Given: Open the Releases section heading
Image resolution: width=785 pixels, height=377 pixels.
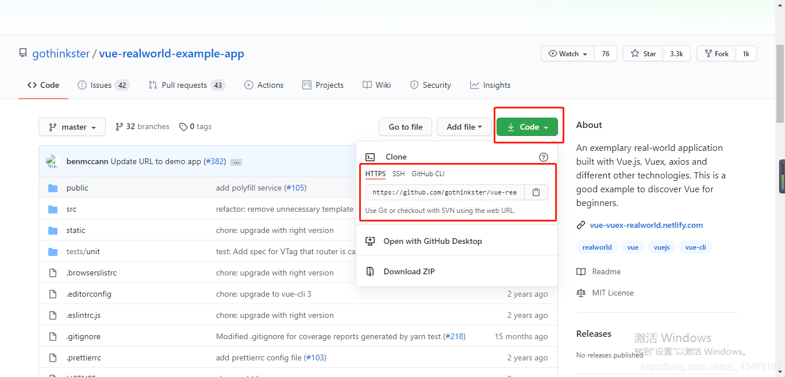Looking at the screenshot, I should pos(594,334).
